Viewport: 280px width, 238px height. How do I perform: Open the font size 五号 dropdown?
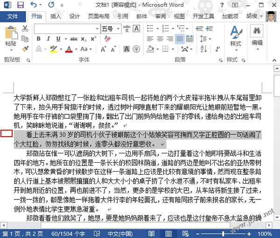[118, 28]
